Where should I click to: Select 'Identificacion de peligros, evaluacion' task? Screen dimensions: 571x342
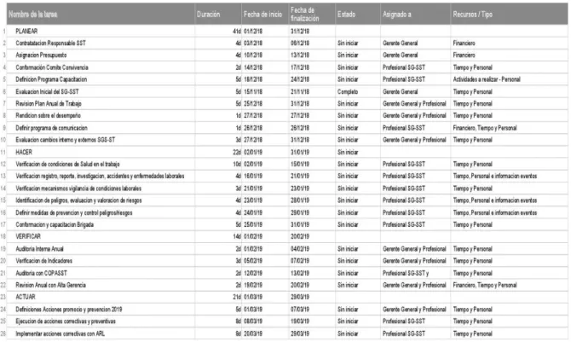tap(78, 200)
